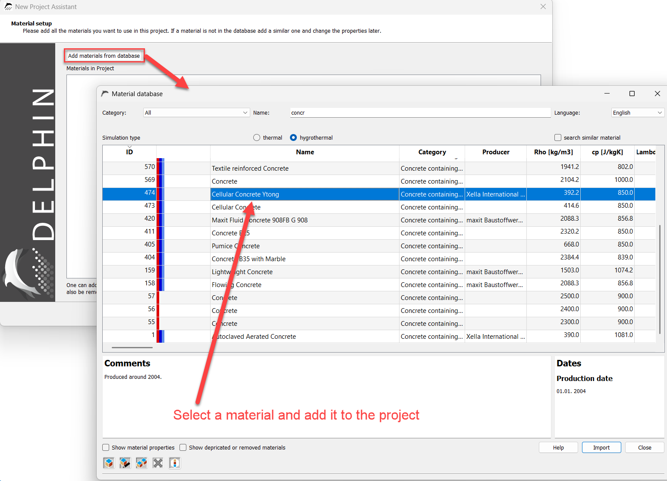Click the Close button in Material database

tap(645, 447)
